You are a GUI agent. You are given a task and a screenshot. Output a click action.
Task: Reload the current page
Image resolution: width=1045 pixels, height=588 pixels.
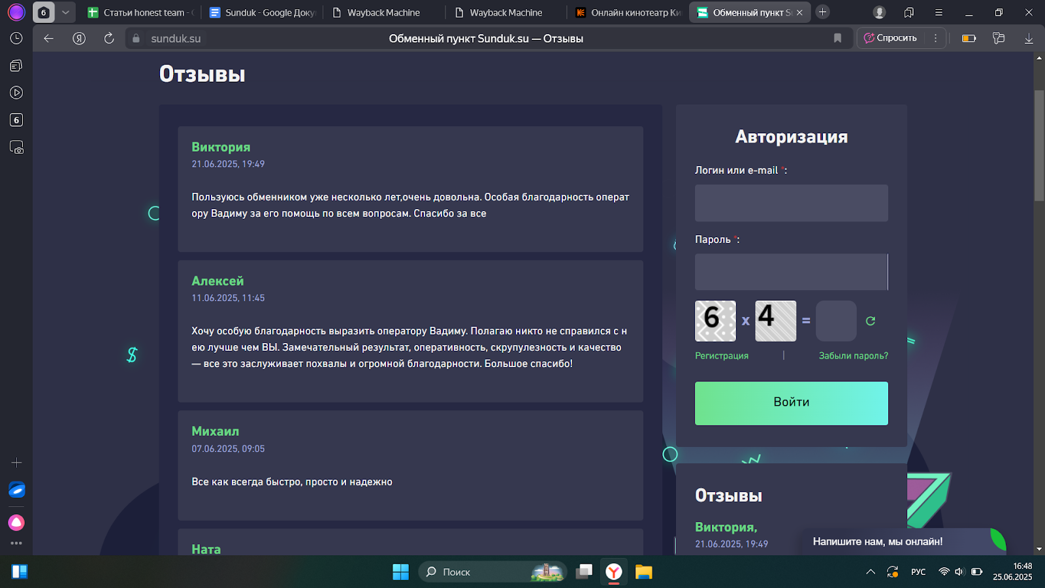pos(109,39)
